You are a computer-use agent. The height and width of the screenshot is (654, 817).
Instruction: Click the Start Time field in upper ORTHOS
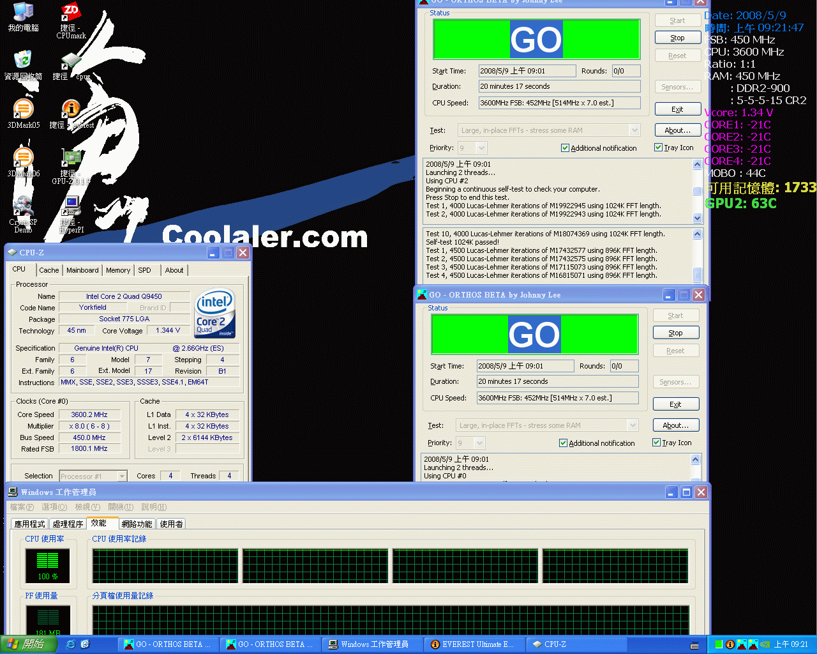coord(527,71)
